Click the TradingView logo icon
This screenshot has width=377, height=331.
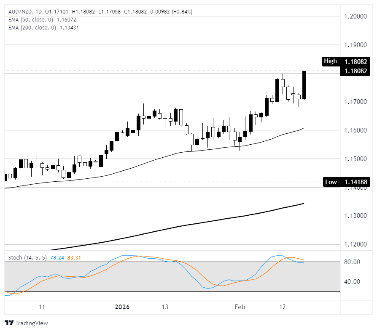[x=8, y=323]
